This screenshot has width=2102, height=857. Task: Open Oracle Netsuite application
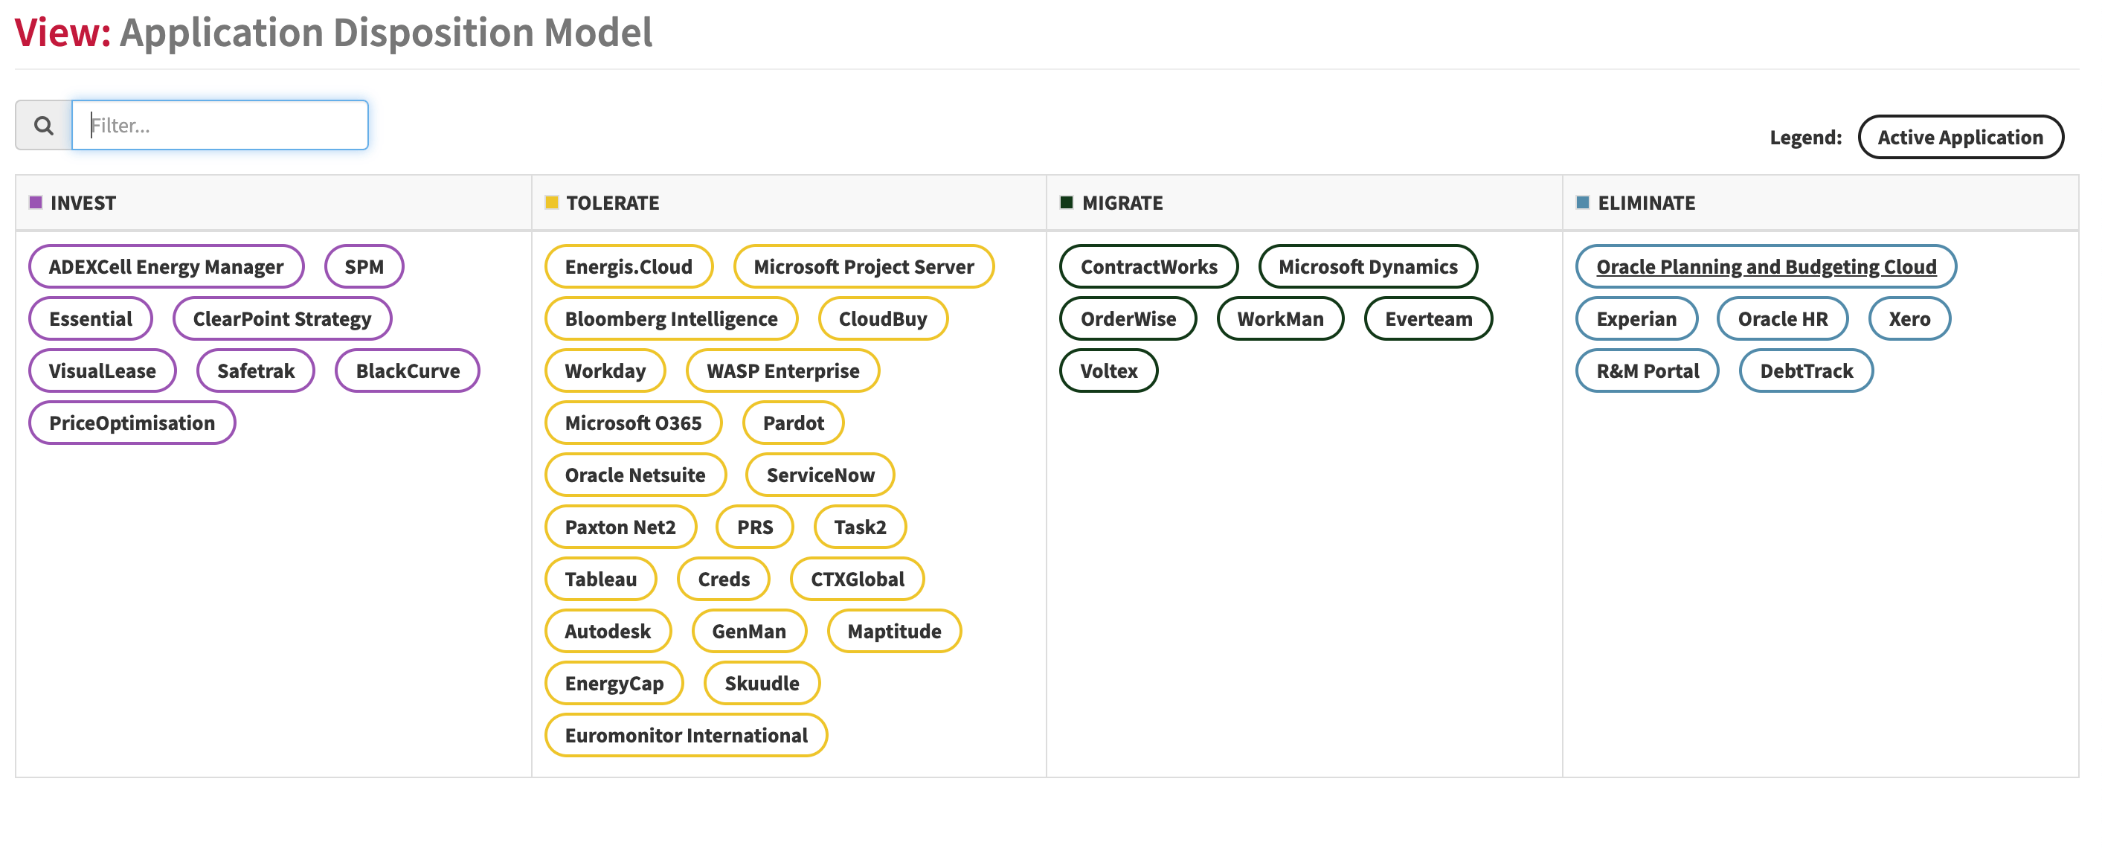(635, 476)
